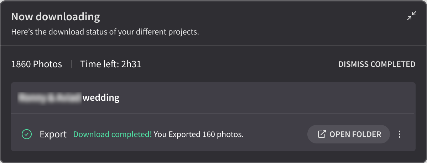The width and height of the screenshot is (427, 163).
Task: Click the empty export row area before Open Folder
Action: pyautogui.click(x=275, y=135)
